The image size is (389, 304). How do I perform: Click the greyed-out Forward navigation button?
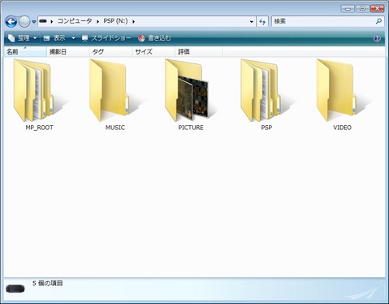[x=24, y=22]
